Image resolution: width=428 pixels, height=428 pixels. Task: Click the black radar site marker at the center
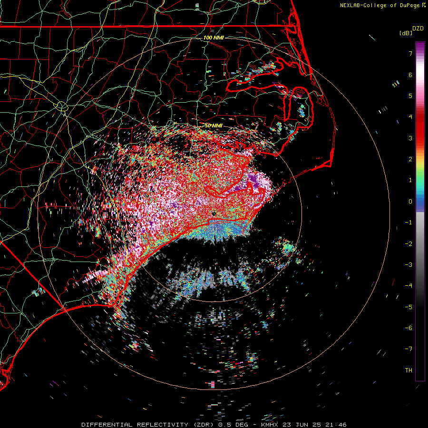[x=214, y=214]
